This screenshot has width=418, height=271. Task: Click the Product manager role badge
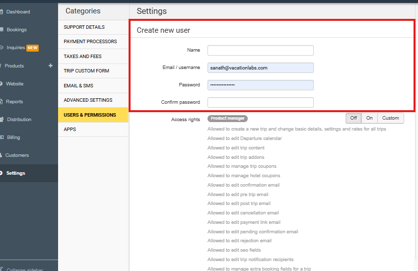(x=227, y=119)
